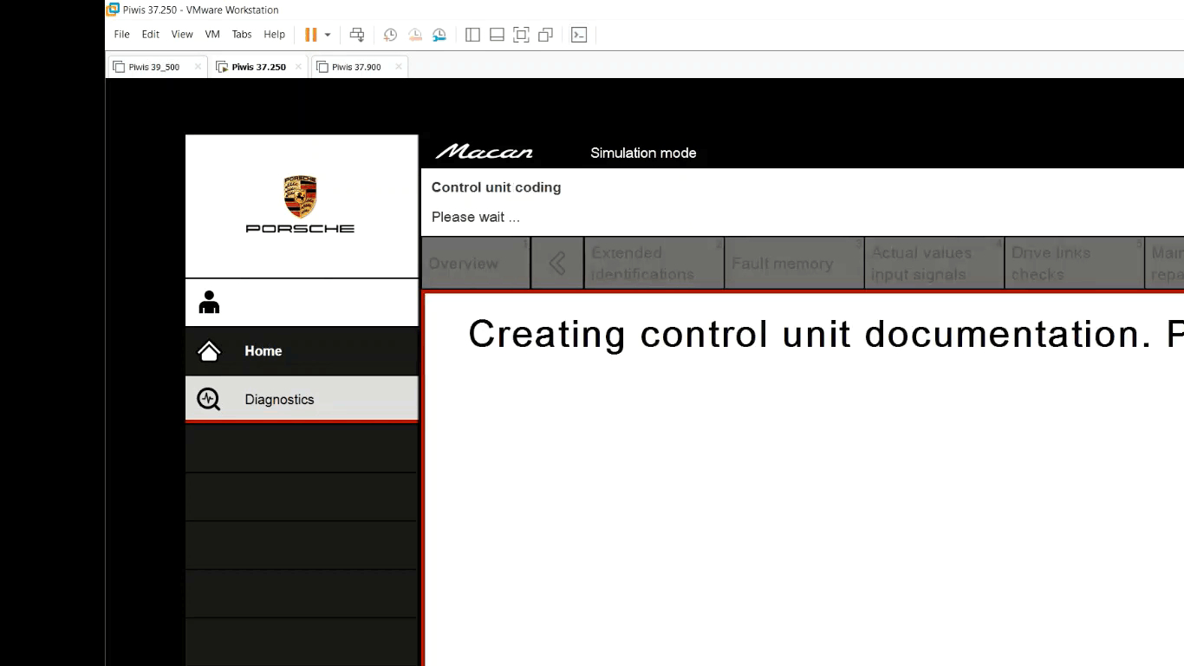Toggle the library sidebar view

[x=472, y=35]
